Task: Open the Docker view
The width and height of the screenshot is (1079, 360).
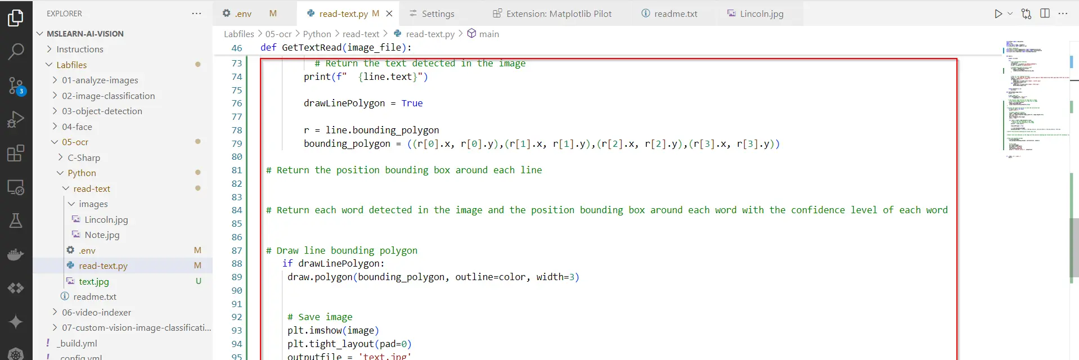Action: (16, 255)
